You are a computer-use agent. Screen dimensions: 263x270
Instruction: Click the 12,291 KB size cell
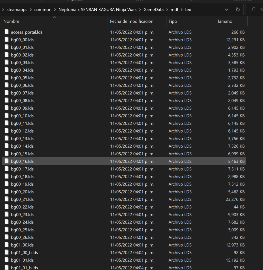235,40
